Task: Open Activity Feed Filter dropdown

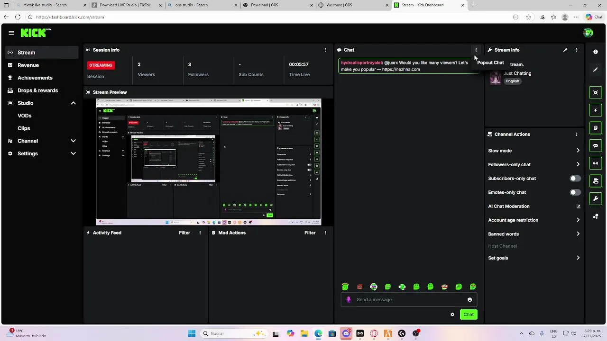Action: (x=184, y=233)
